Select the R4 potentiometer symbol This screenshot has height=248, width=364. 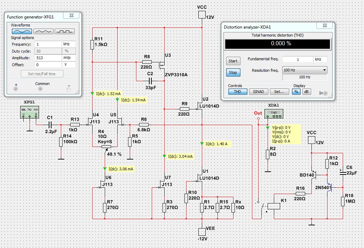[106, 147]
